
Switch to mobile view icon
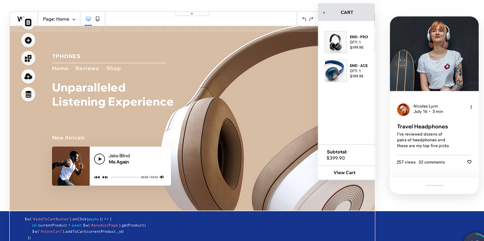tap(98, 19)
